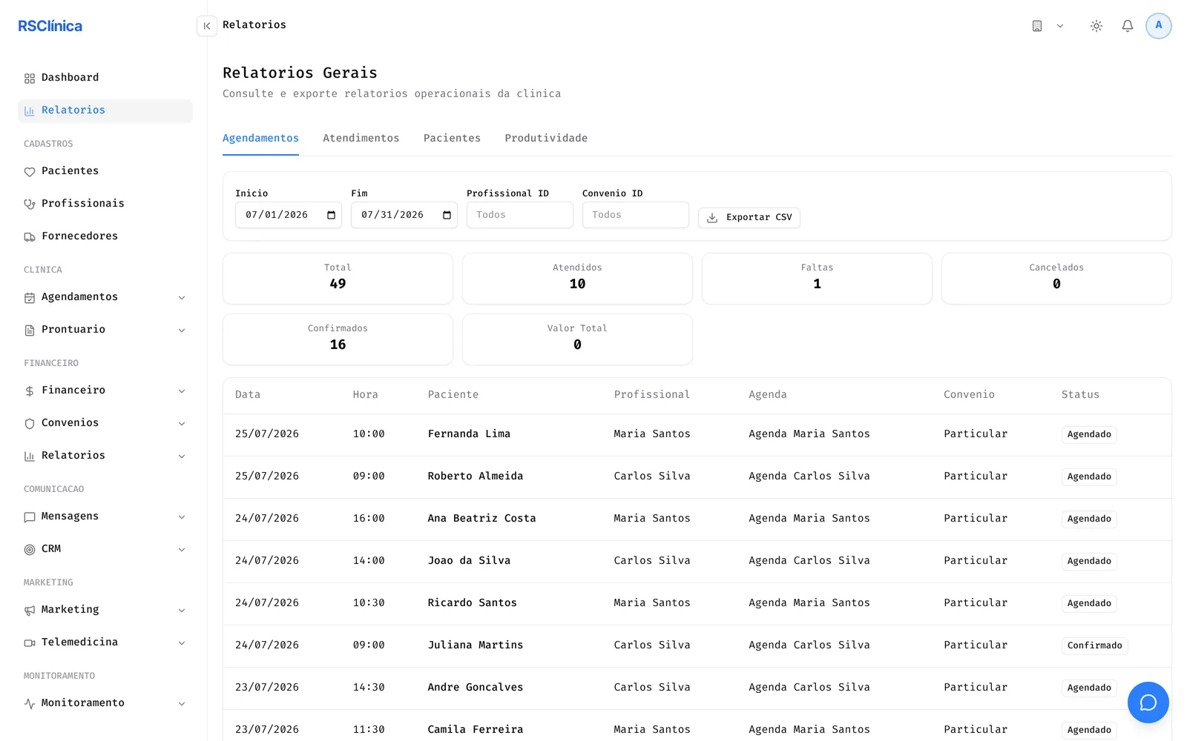Image resolution: width=1187 pixels, height=741 pixels.
Task: Click the Exportar CSV button
Action: 749,217
